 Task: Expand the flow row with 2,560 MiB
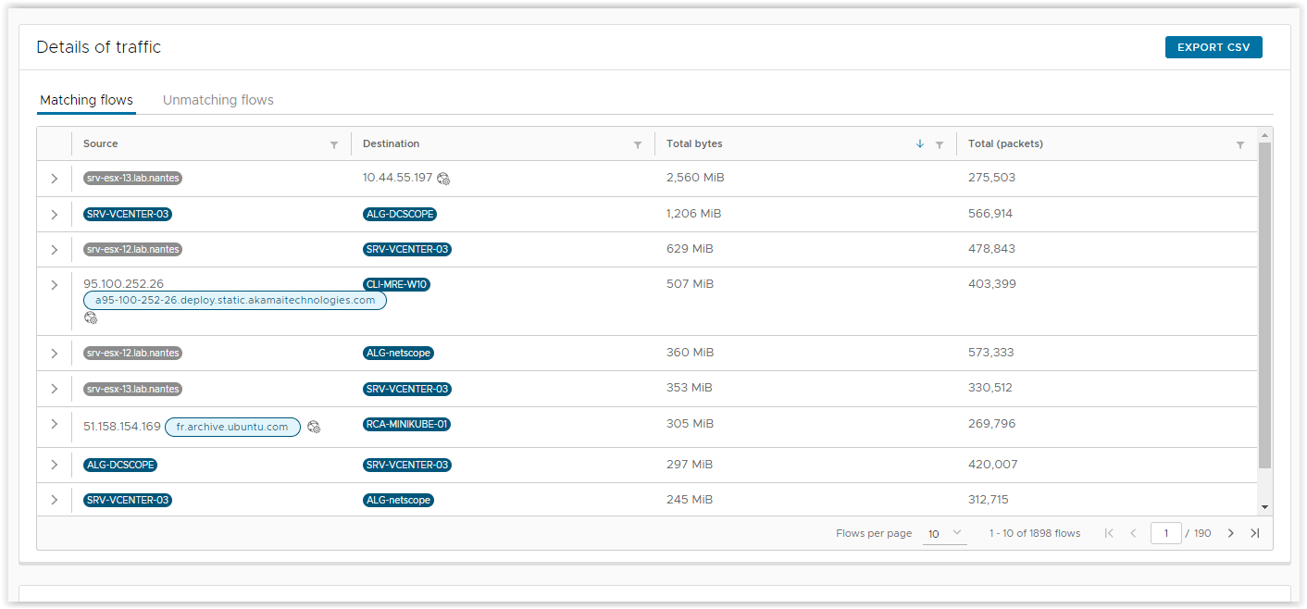pos(55,179)
